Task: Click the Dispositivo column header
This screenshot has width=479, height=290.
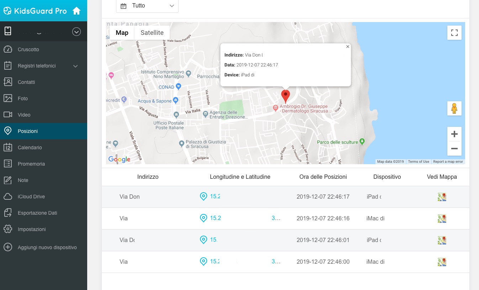Action: 387,177
